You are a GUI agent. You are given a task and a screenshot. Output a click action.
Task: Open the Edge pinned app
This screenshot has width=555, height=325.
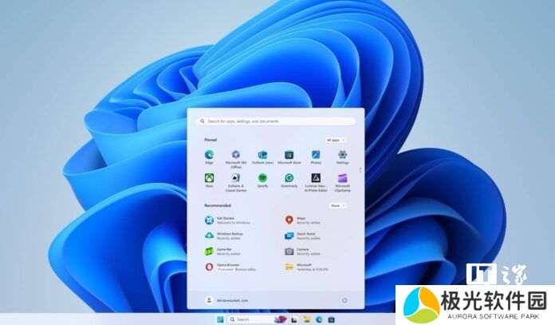tap(209, 155)
